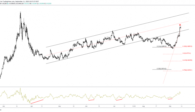Select the black Fib label 0.382(0.85162)
Viewport: 195px width, 112px height.
click(161, 69)
